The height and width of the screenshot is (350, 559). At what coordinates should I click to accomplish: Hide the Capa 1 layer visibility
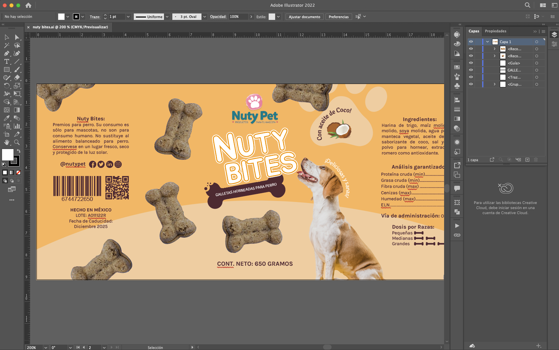[x=471, y=41]
